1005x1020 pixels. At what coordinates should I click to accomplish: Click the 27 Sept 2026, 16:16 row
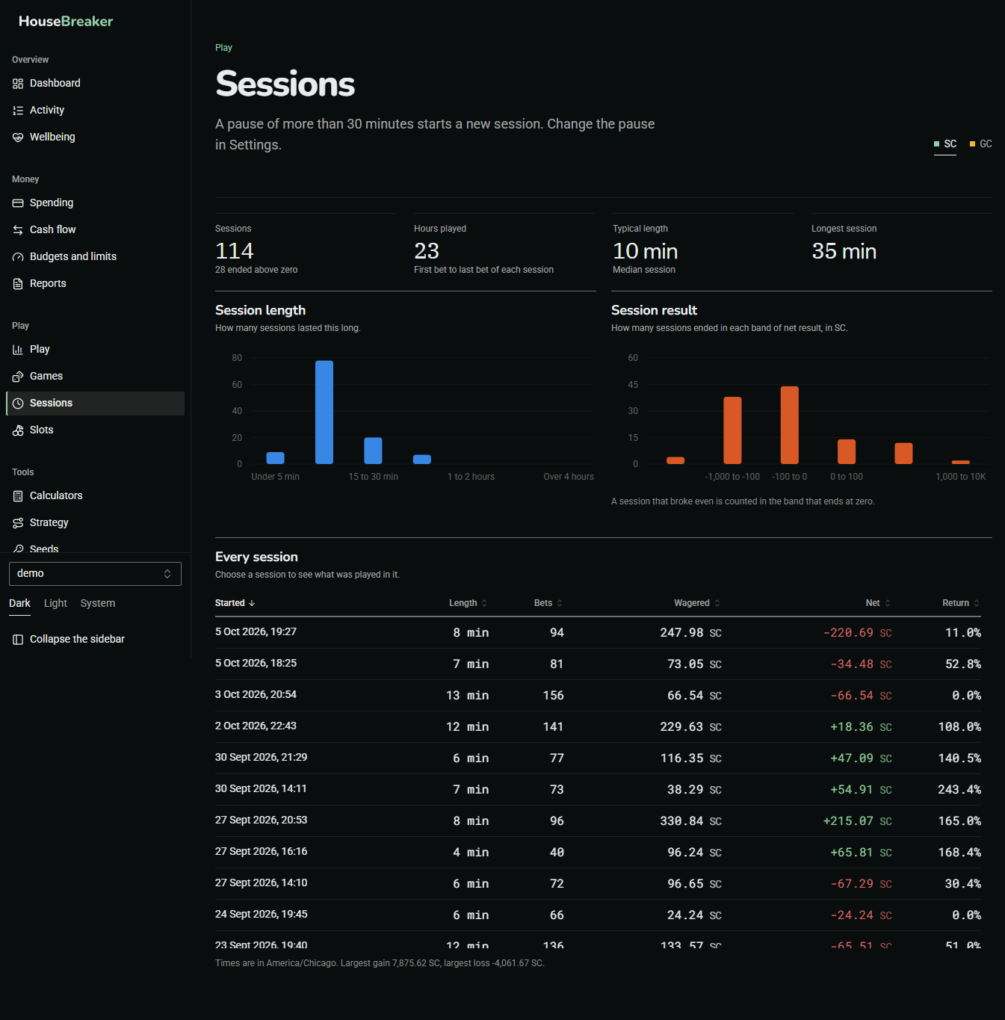point(598,853)
